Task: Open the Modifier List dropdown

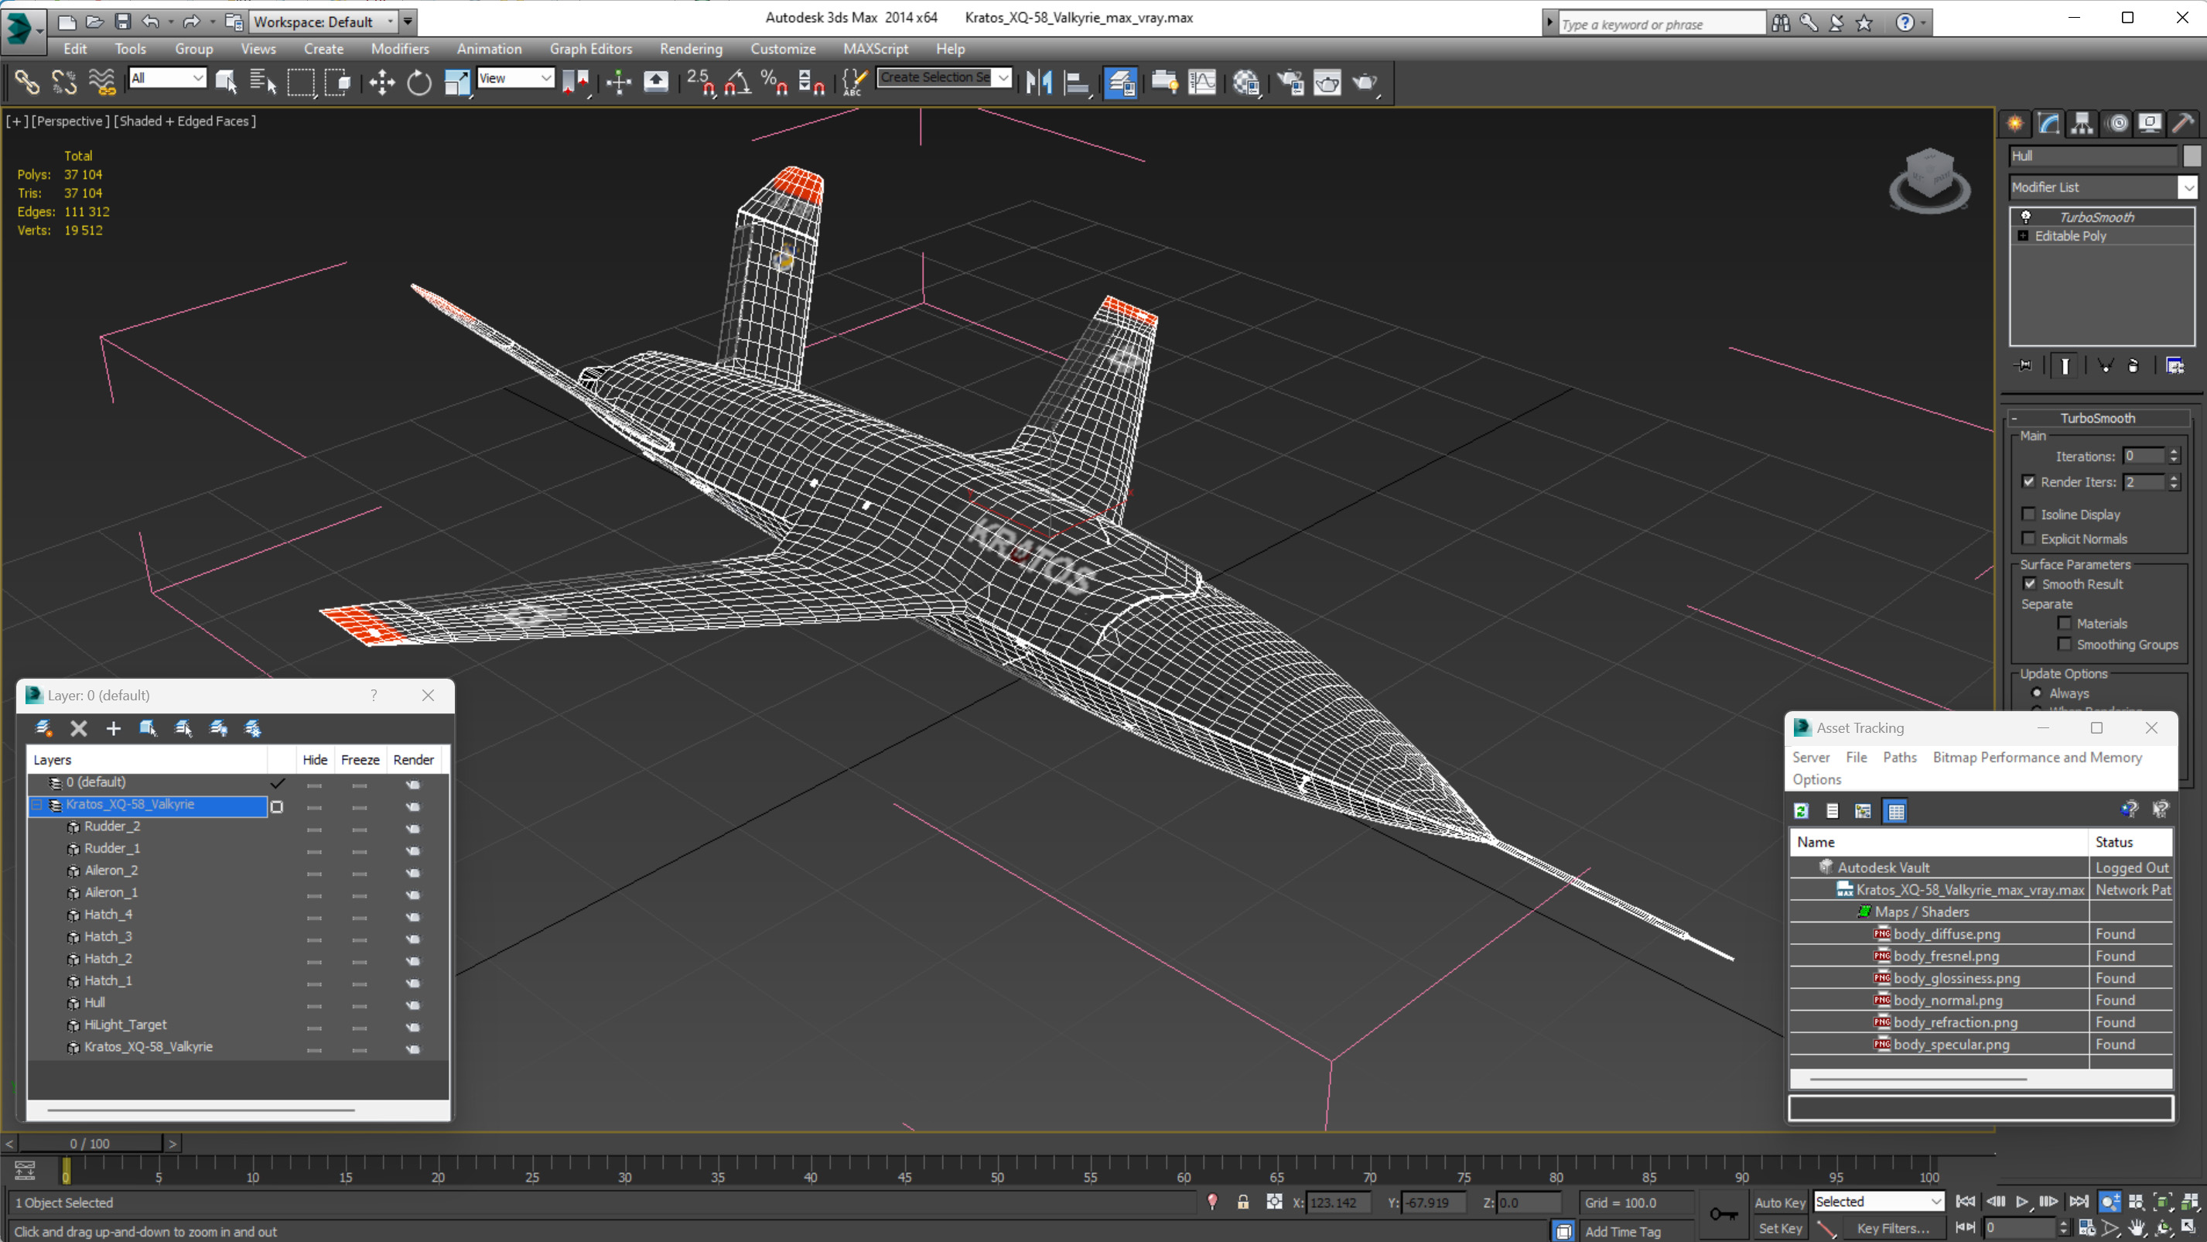Action: (x=2188, y=186)
